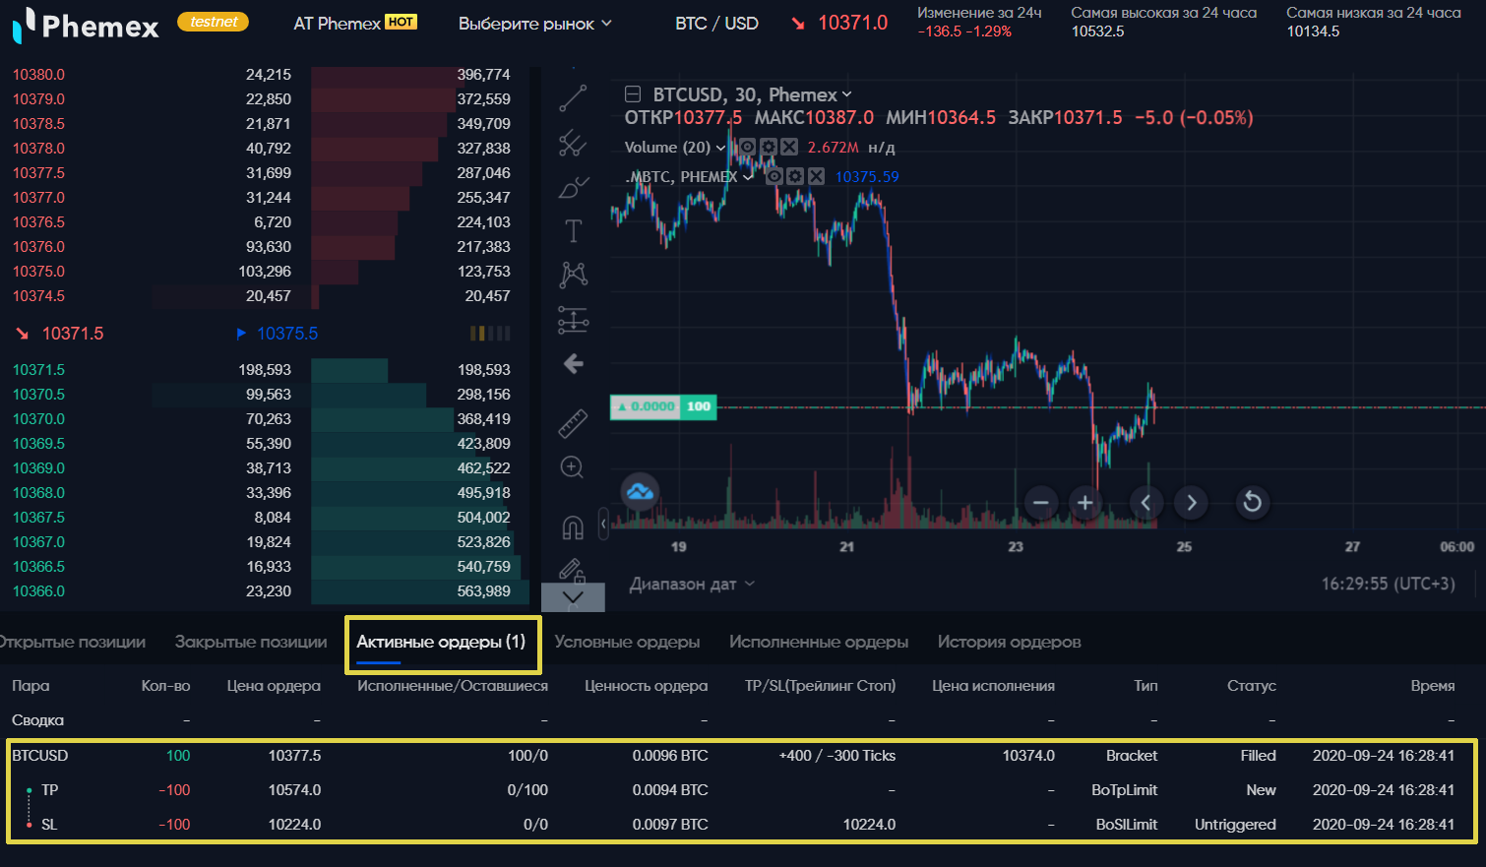1486x867 pixels.
Task: Select the Активные ордеры (1) tab
Action: point(441,642)
